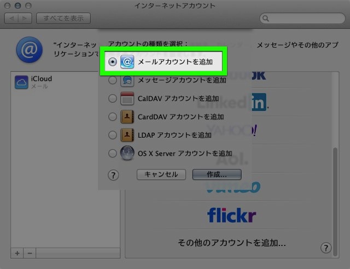The width and height of the screenshot is (350, 269).
Task: Select the 'メッセージアカウントを追加' radio button
Action: 113,80
